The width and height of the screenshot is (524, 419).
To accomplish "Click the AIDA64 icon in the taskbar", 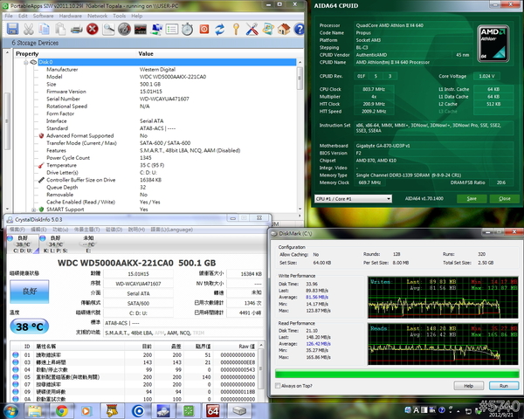I will point(212,410).
